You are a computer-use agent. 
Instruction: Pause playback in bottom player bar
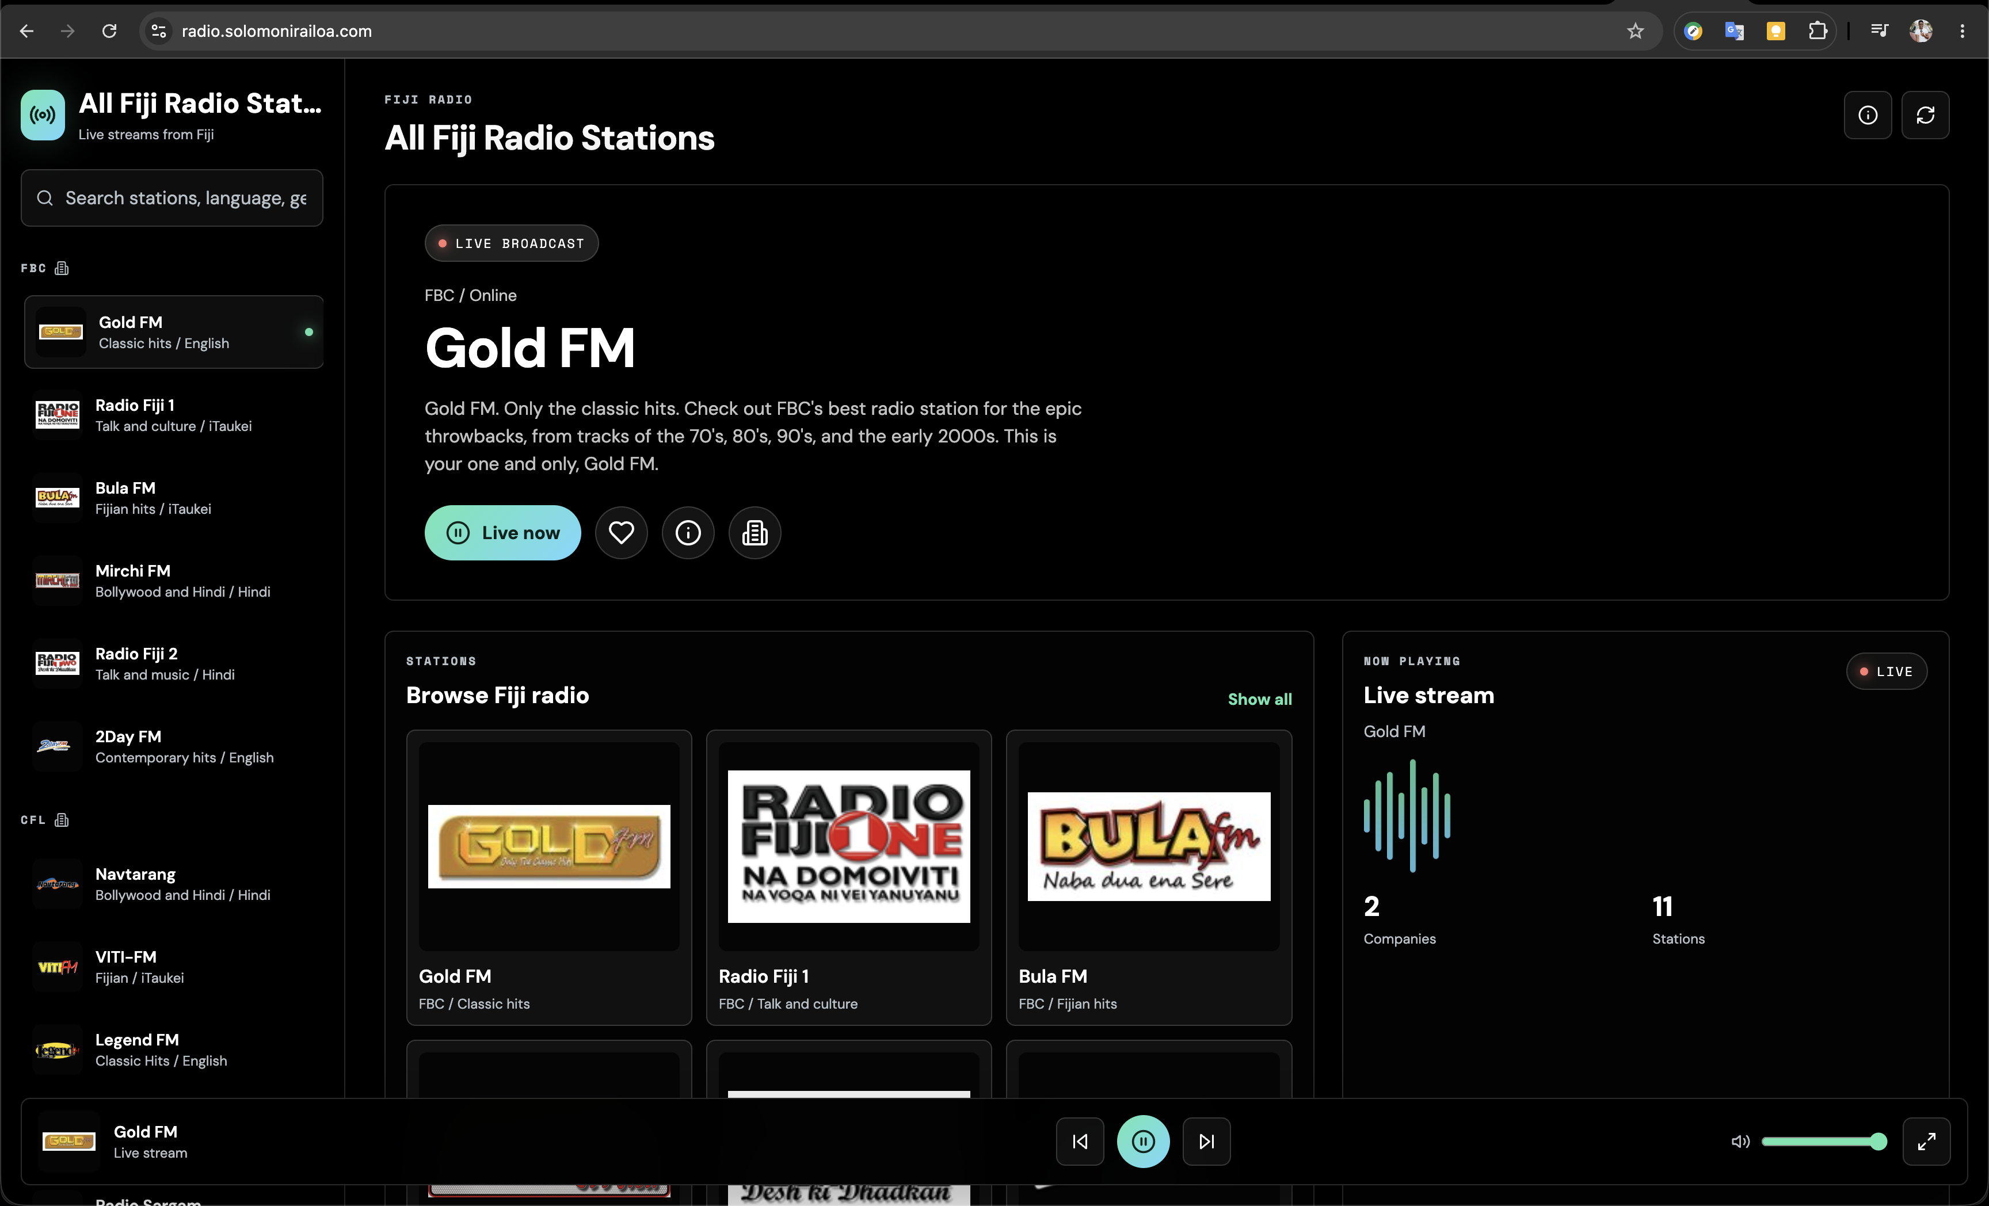click(x=1143, y=1142)
